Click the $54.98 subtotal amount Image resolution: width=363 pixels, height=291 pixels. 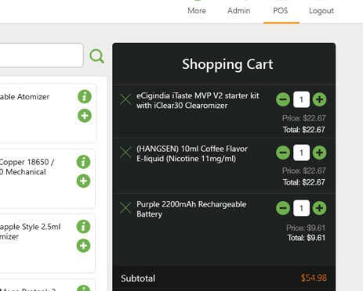pyautogui.click(x=314, y=278)
